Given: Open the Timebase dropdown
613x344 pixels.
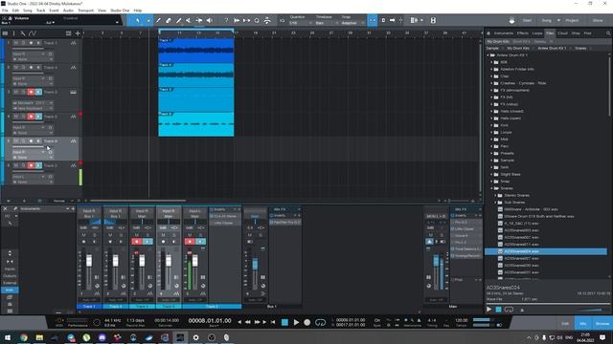Looking at the screenshot, I should pyautogui.click(x=327, y=23).
